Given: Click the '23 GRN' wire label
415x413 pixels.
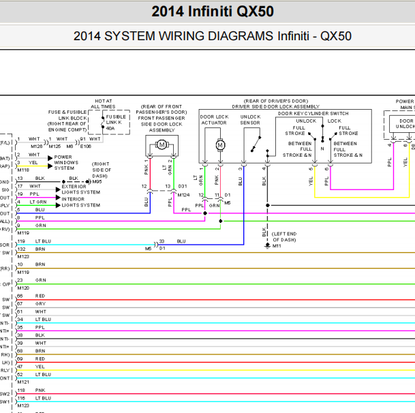Looking at the screenshot, I should click(32, 280).
